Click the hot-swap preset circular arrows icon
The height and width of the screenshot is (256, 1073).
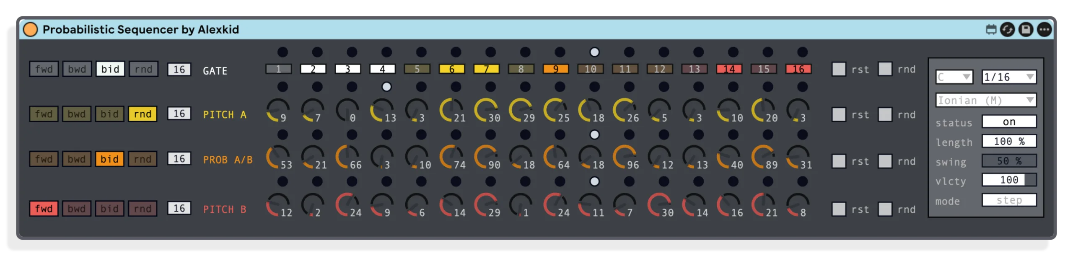[1007, 29]
